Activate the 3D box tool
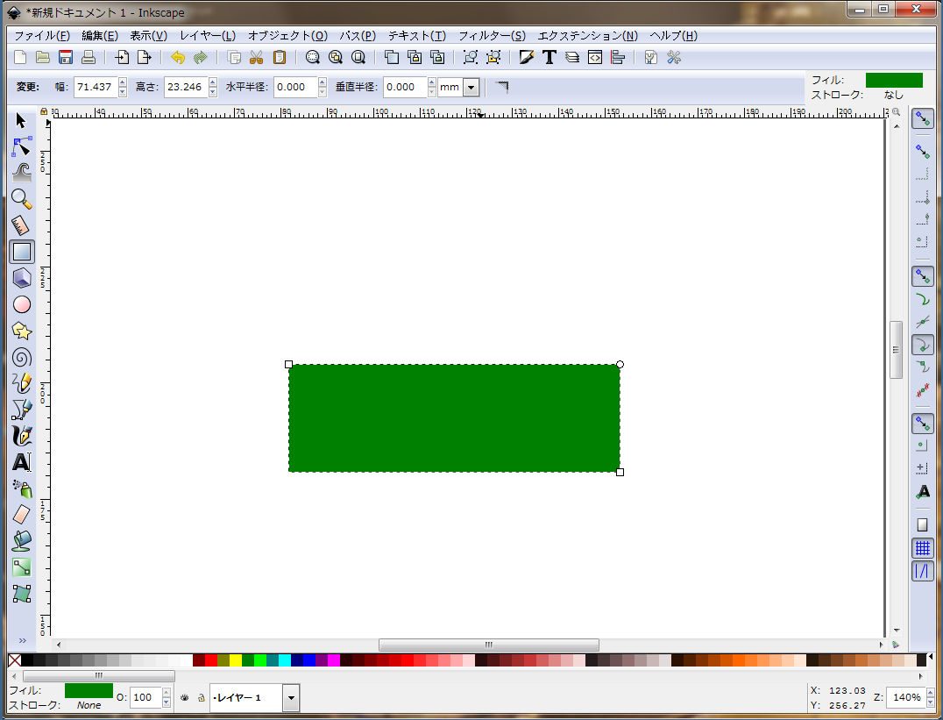This screenshot has width=943, height=720. 22,278
